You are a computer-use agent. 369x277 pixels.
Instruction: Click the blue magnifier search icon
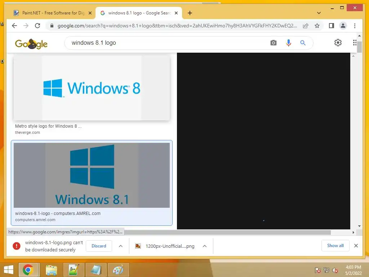pos(303,43)
